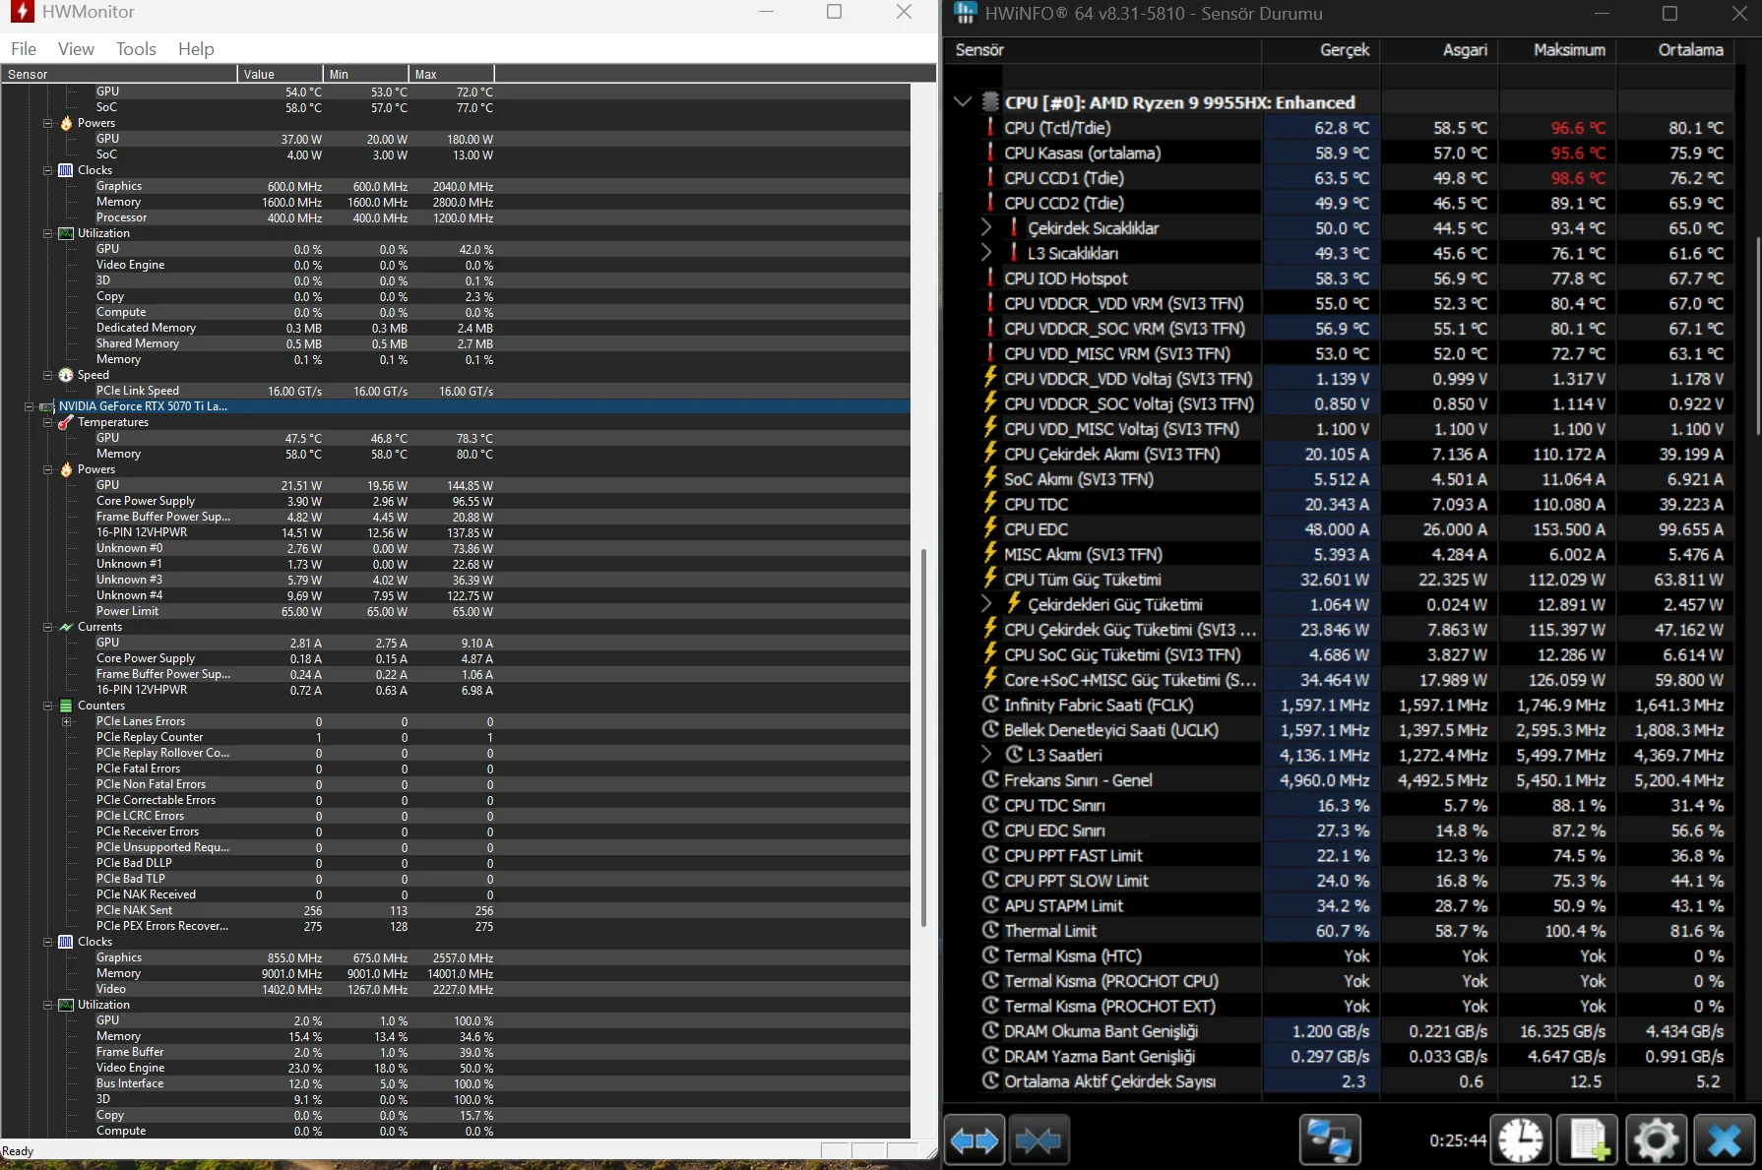Click the Min column header in HWMonitor
This screenshot has height=1170, width=1762.
(366, 74)
